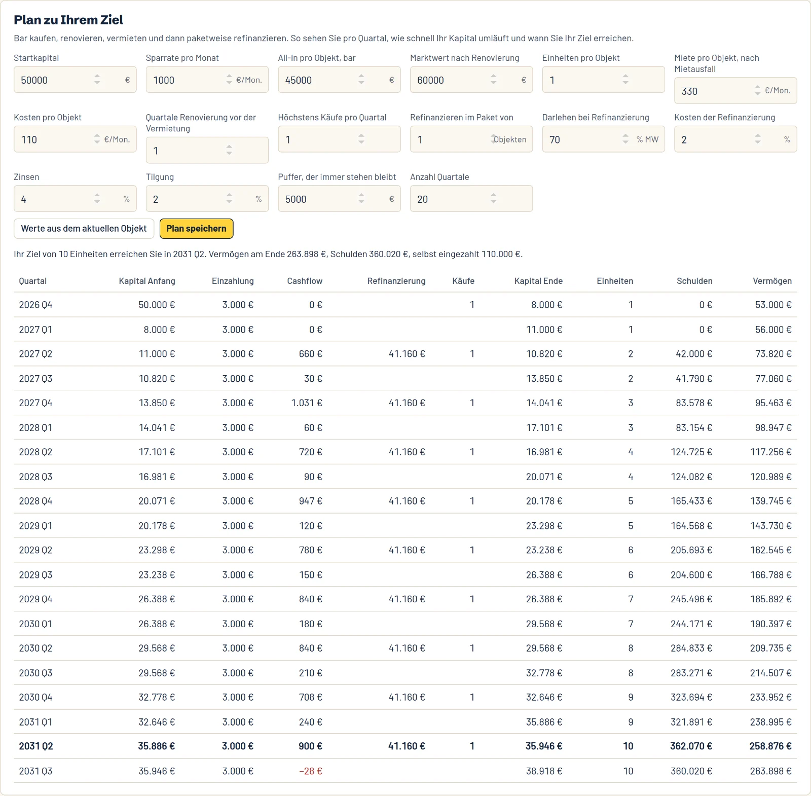This screenshot has width=811, height=796.
Task: Click the Anzahl Quartale stepper
Action: 493,199
